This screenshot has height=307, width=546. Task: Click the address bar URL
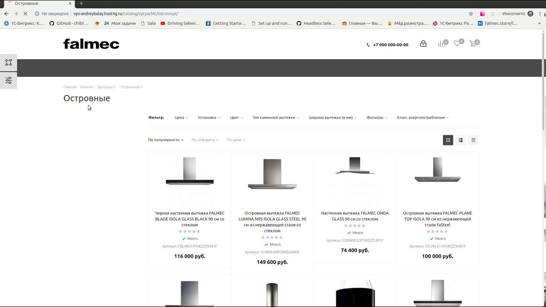pos(126,14)
